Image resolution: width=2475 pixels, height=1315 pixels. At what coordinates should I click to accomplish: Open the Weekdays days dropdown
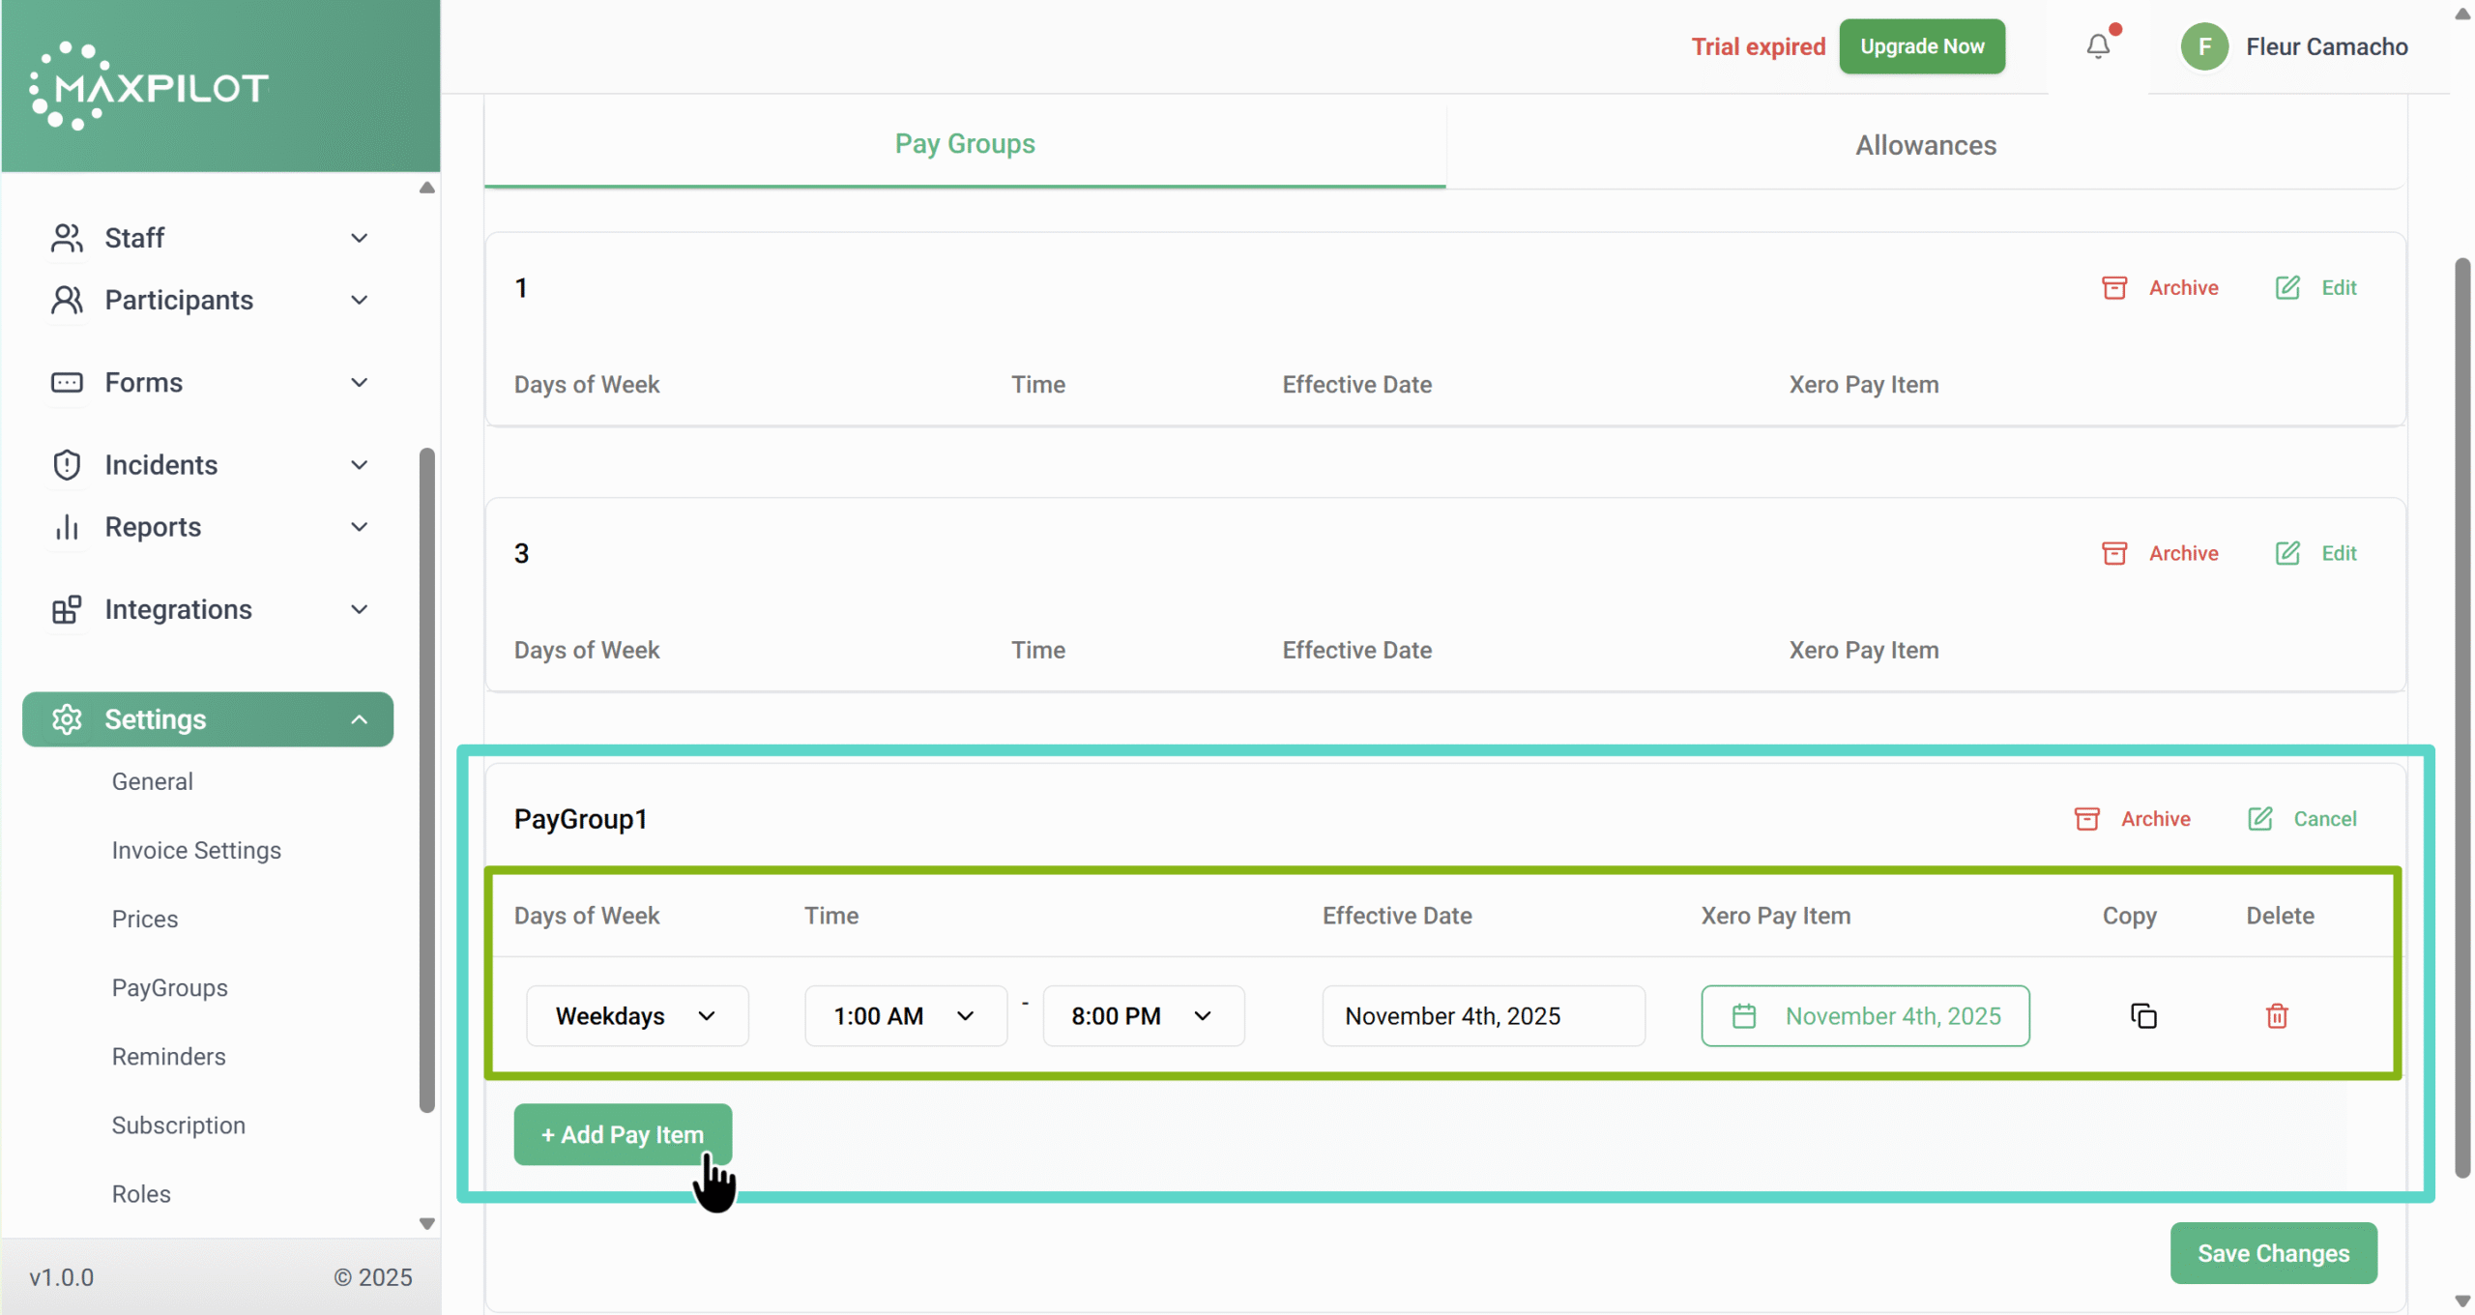(x=636, y=1016)
